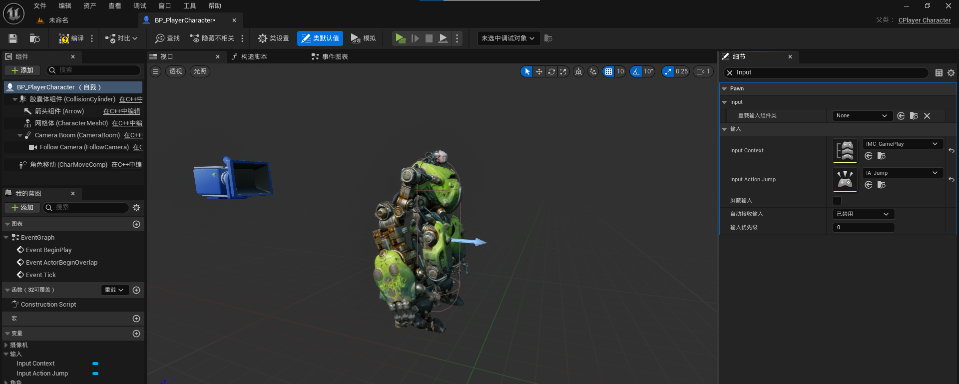The image size is (959, 384).
Task: Collapse the Pawn category in 细节
Action: pos(724,89)
